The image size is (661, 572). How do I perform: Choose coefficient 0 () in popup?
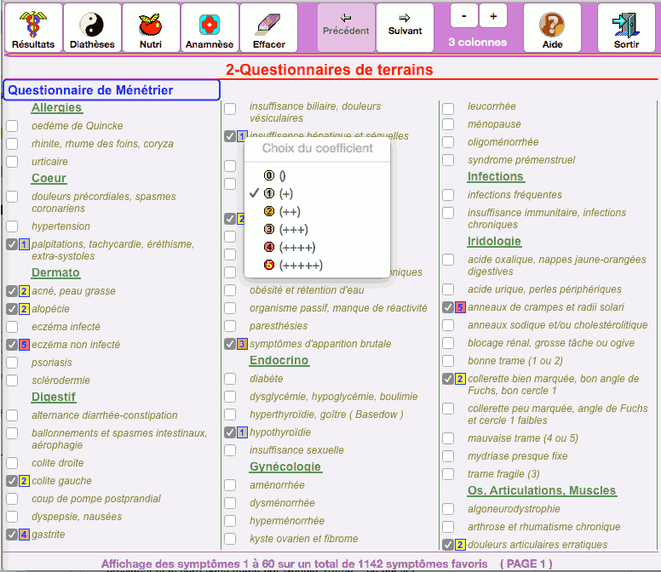coord(317,175)
